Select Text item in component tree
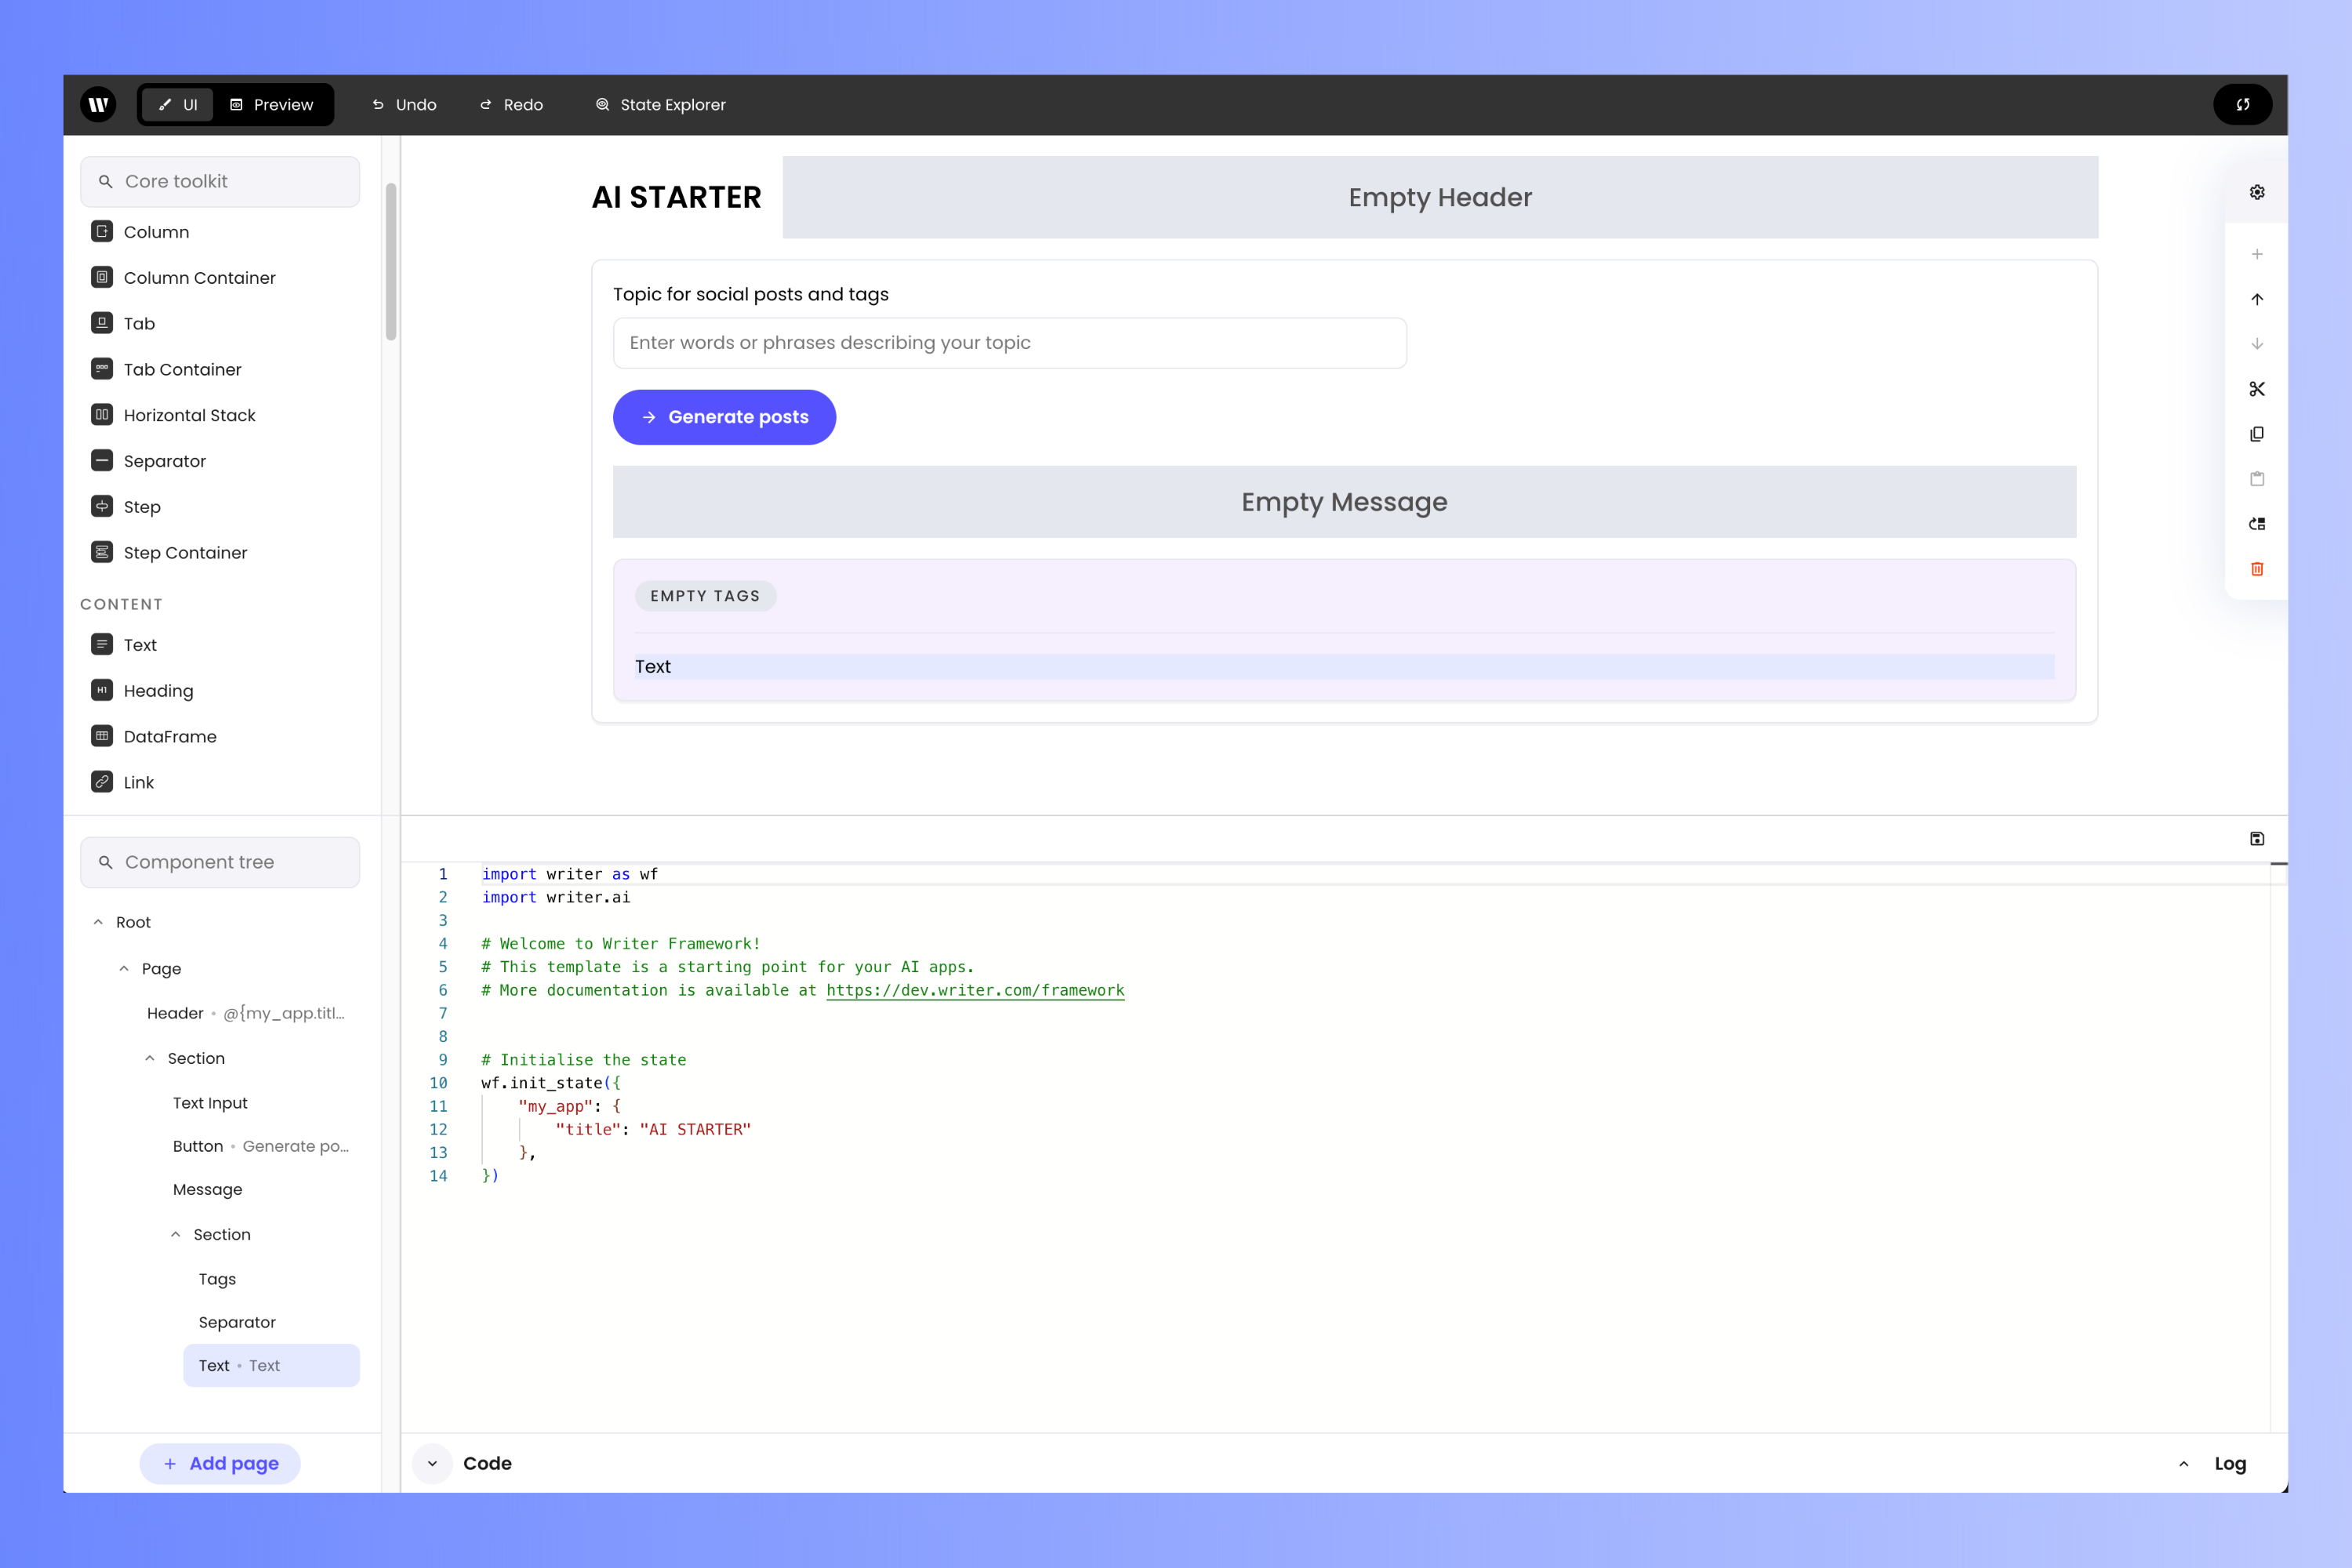The image size is (2352, 1568). (x=271, y=1365)
